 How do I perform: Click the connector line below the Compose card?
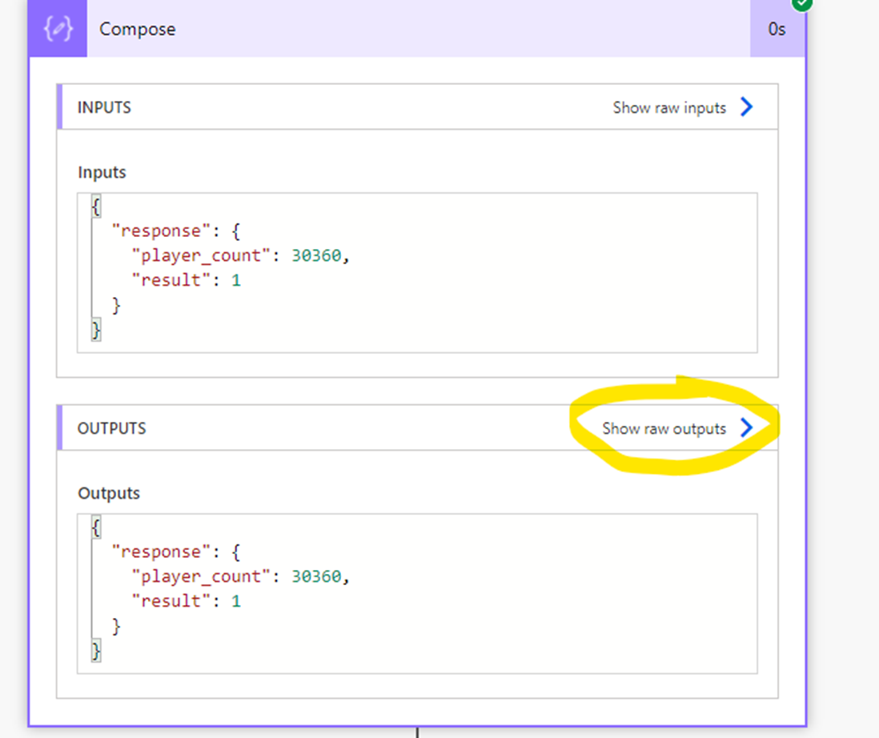click(x=417, y=731)
